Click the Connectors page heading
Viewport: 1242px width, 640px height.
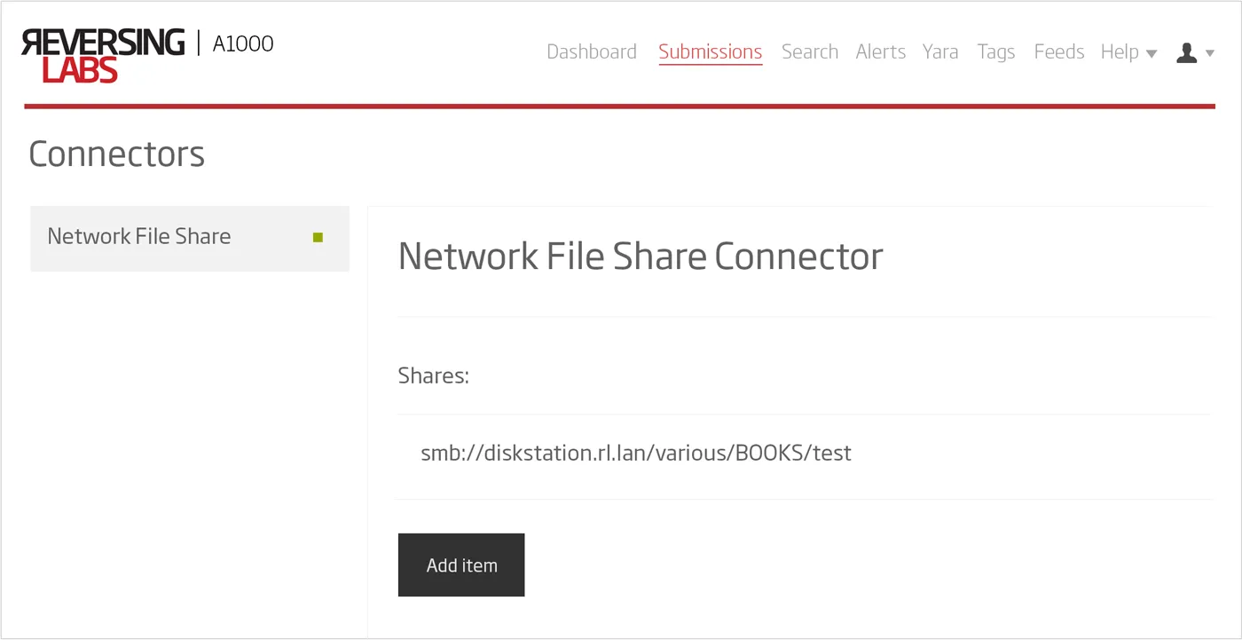(x=116, y=154)
